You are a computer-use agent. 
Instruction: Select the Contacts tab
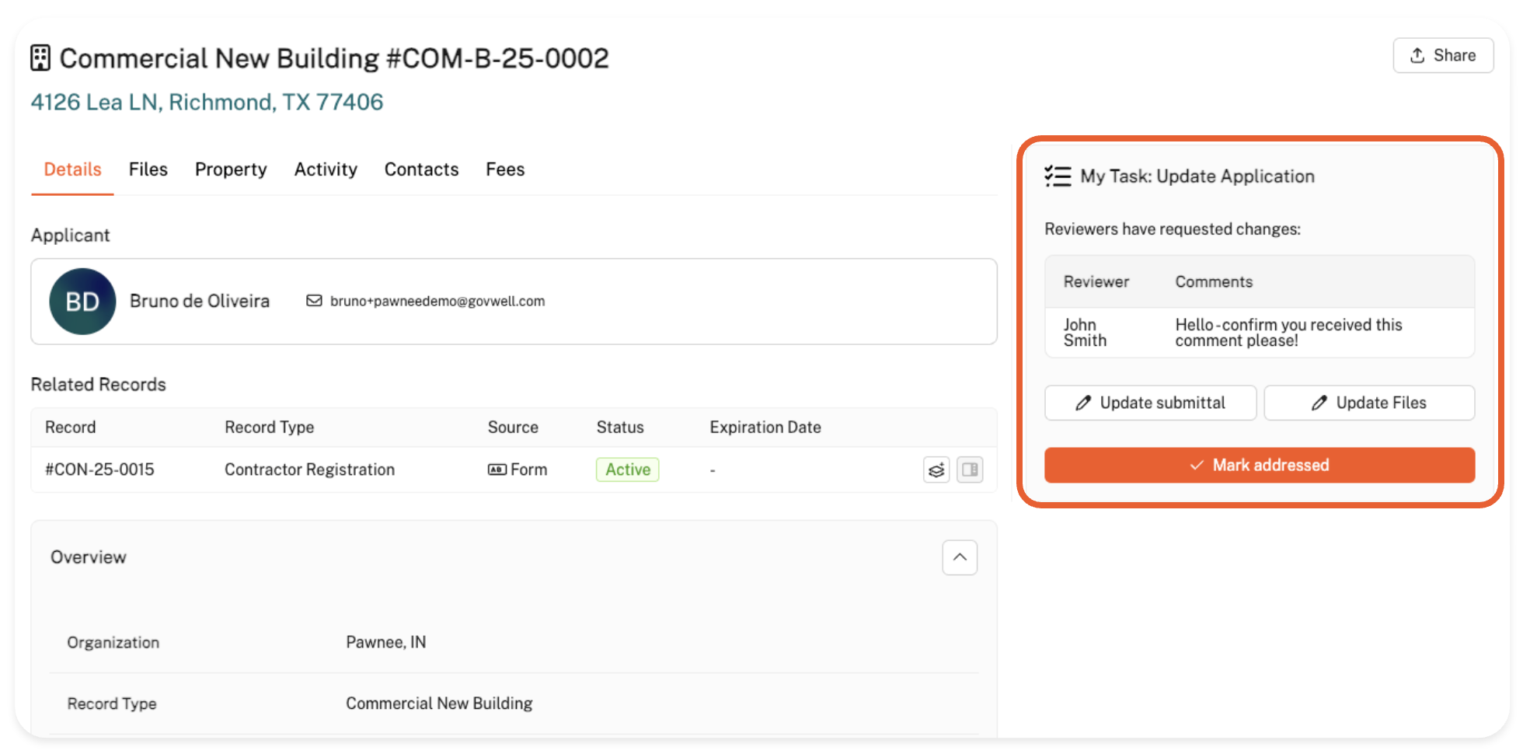click(421, 169)
